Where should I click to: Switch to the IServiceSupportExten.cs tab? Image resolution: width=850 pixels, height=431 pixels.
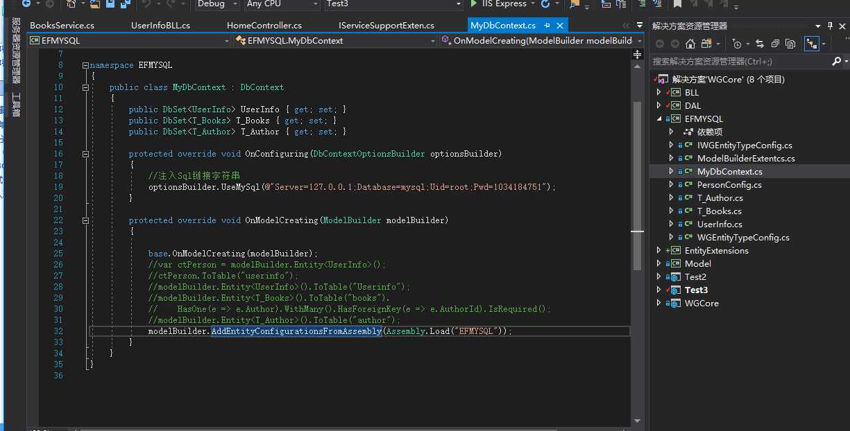click(x=386, y=26)
